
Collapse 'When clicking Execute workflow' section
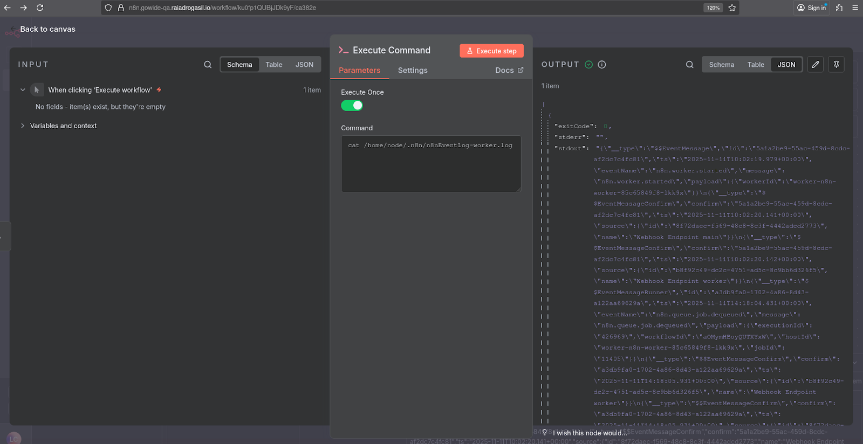[23, 90]
